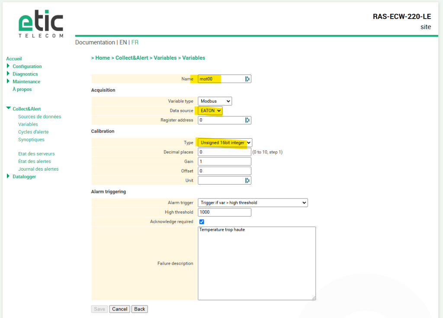Click the Name input field
443x318 pixels.
click(225, 79)
